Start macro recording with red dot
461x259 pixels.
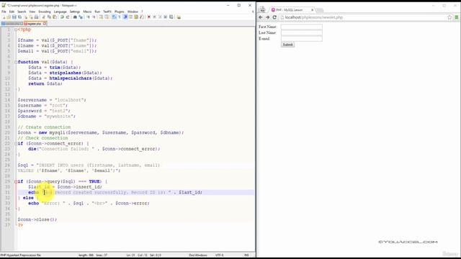(149, 17)
